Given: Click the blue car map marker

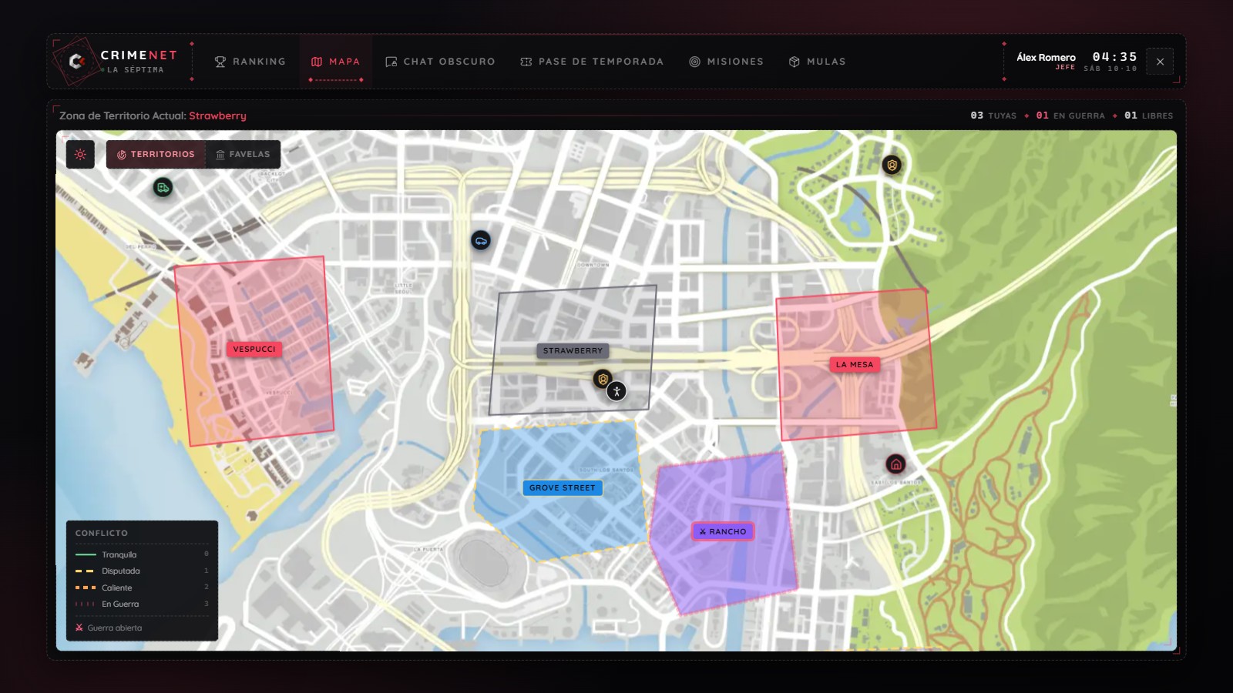Looking at the screenshot, I should pos(481,241).
